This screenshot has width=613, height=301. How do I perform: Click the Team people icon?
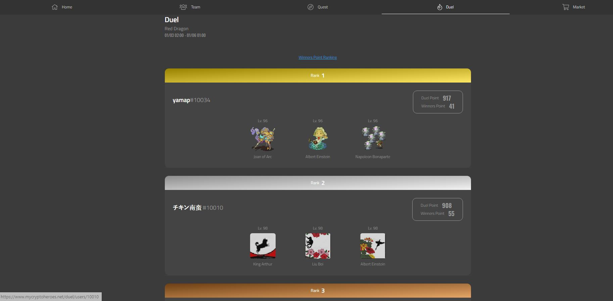point(183,7)
